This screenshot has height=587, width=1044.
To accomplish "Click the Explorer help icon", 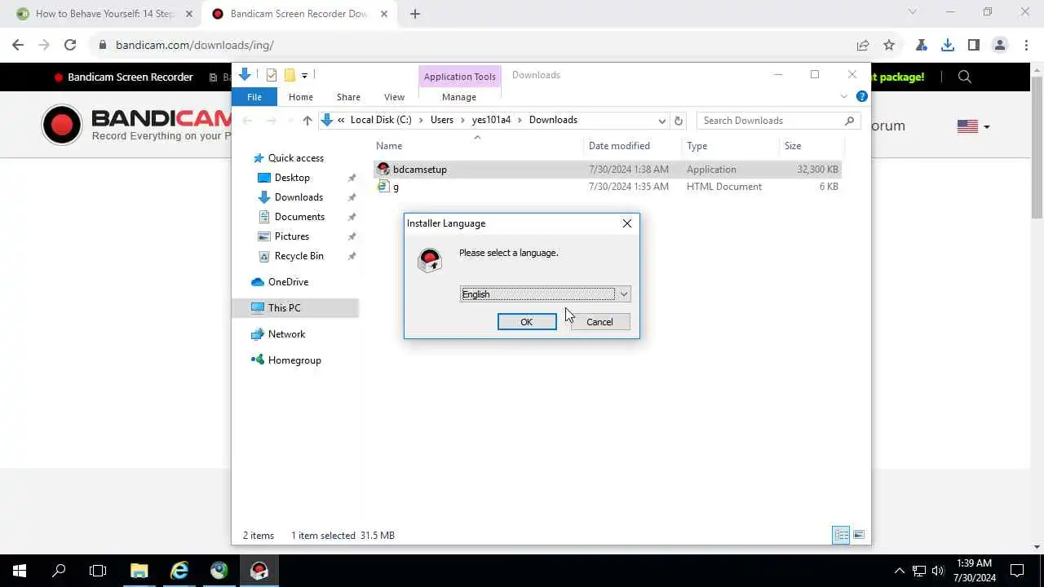I will pyautogui.click(x=861, y=96).
